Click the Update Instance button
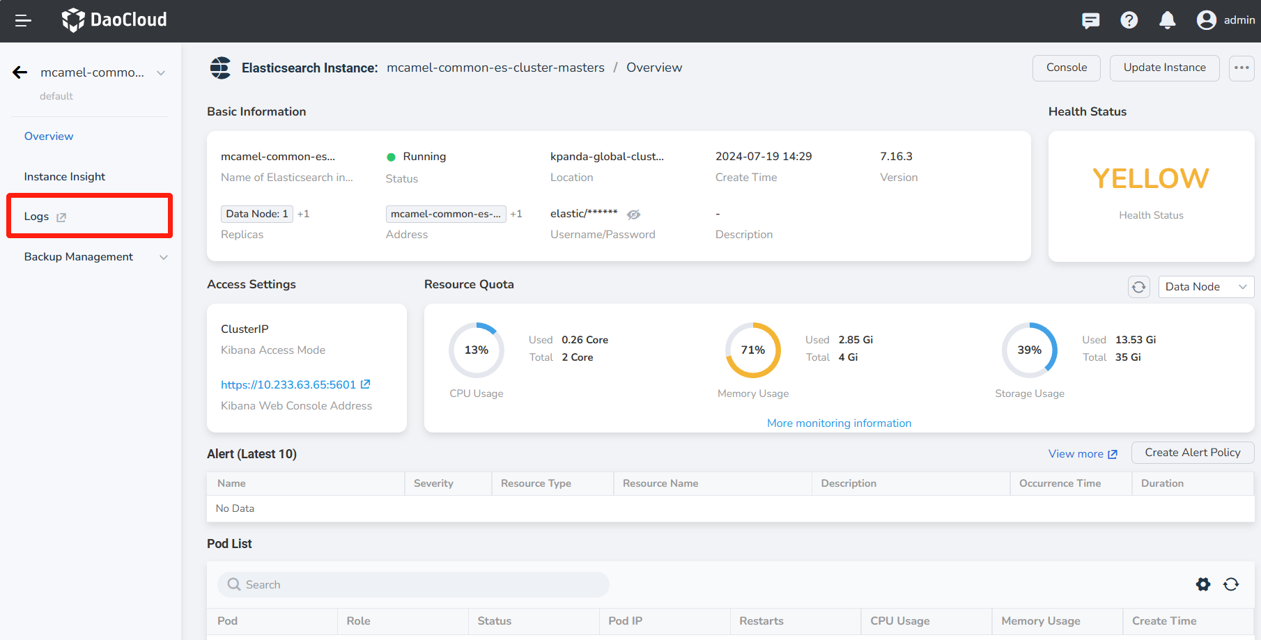Screen dimensions: 1261x640 [x=1164, y=68]
